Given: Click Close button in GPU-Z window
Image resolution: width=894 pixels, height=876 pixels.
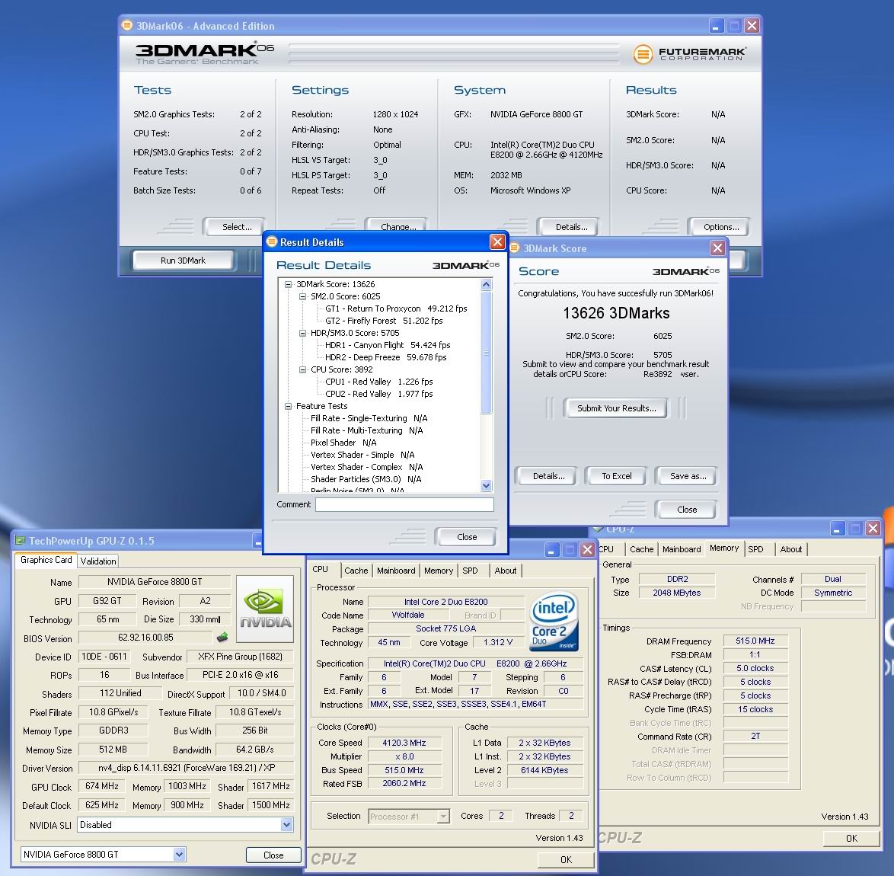Looking at the screenshot, I should tap(273, 855).
